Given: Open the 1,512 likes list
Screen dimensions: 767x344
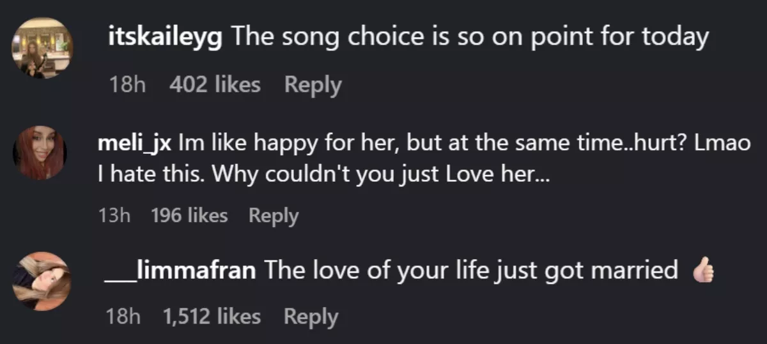Looking at the screenshot, I should [212, 317].
